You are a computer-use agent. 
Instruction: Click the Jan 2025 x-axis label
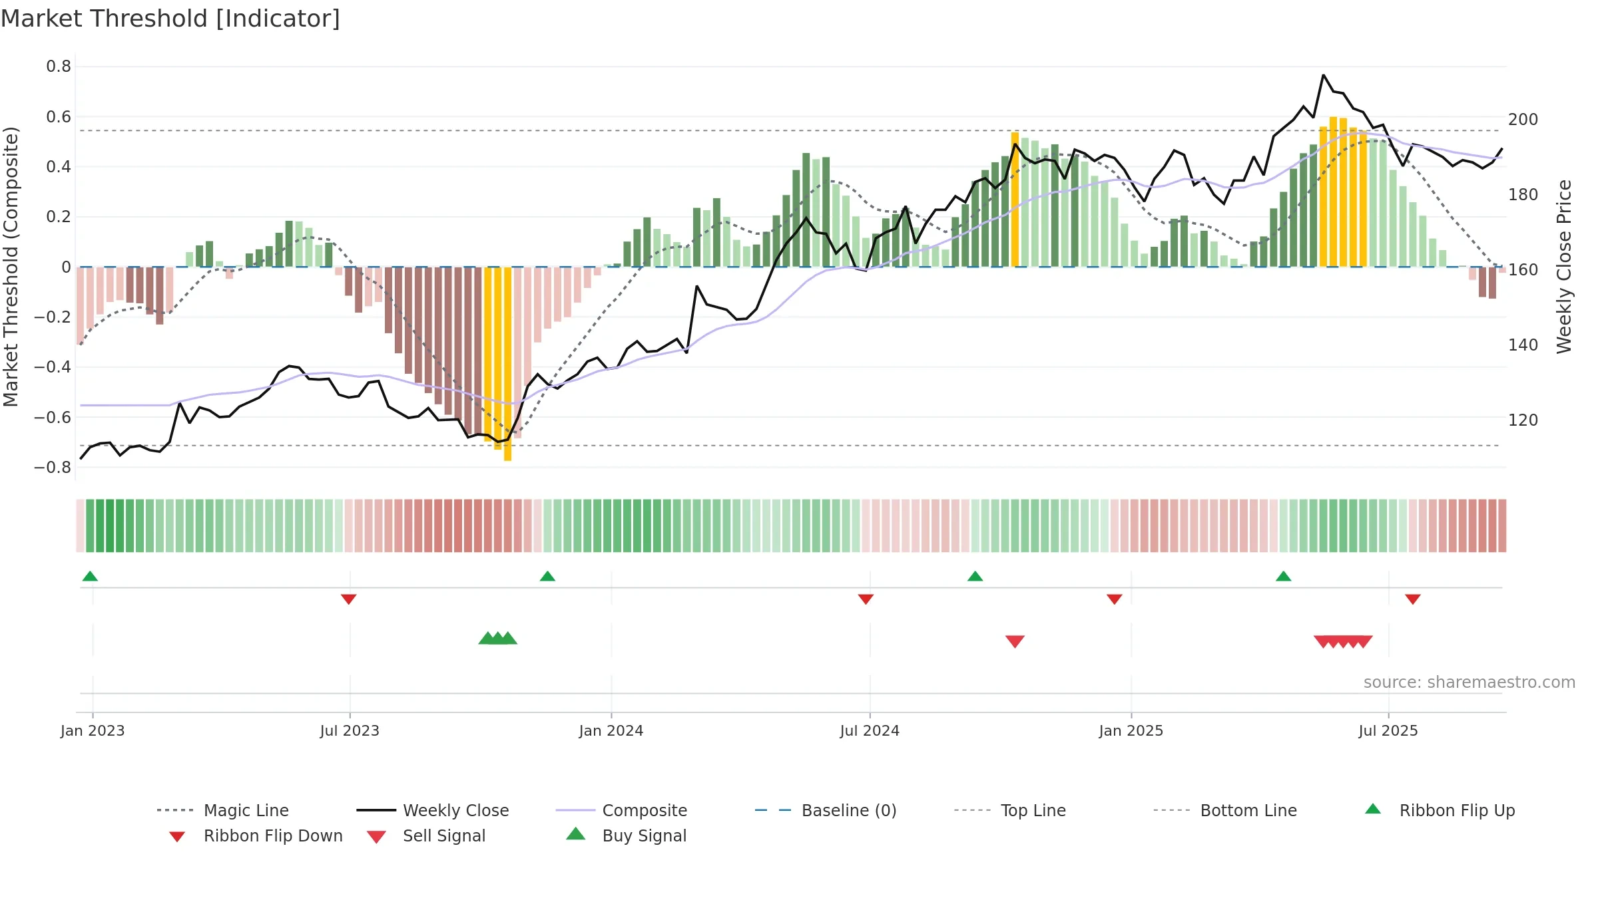coord(1131,731)
